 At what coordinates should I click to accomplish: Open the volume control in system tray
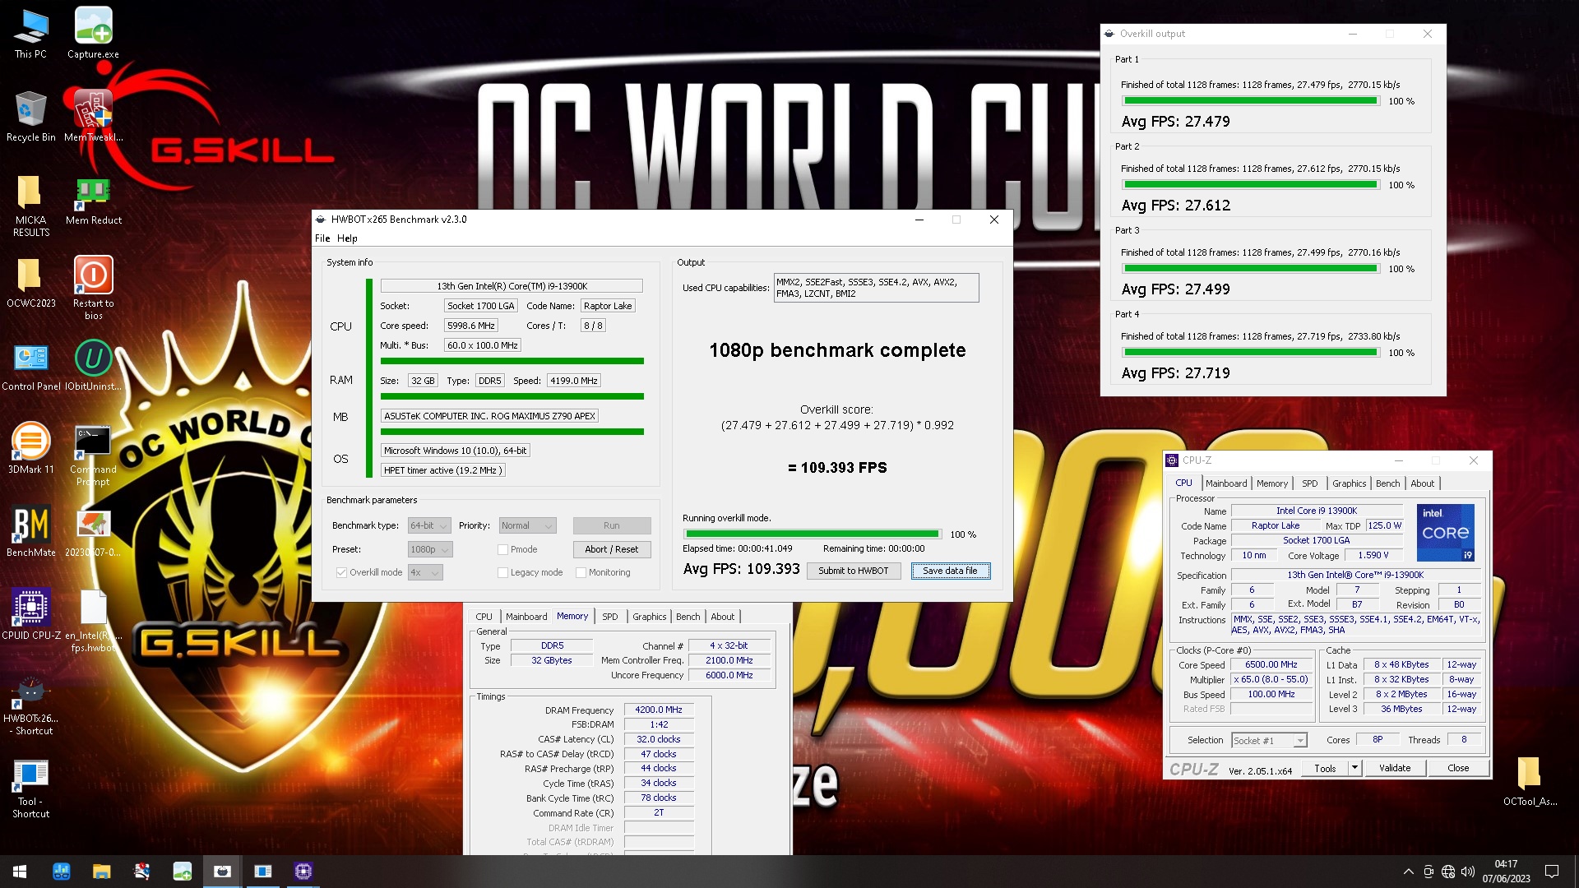click(x=1468, y=872)
